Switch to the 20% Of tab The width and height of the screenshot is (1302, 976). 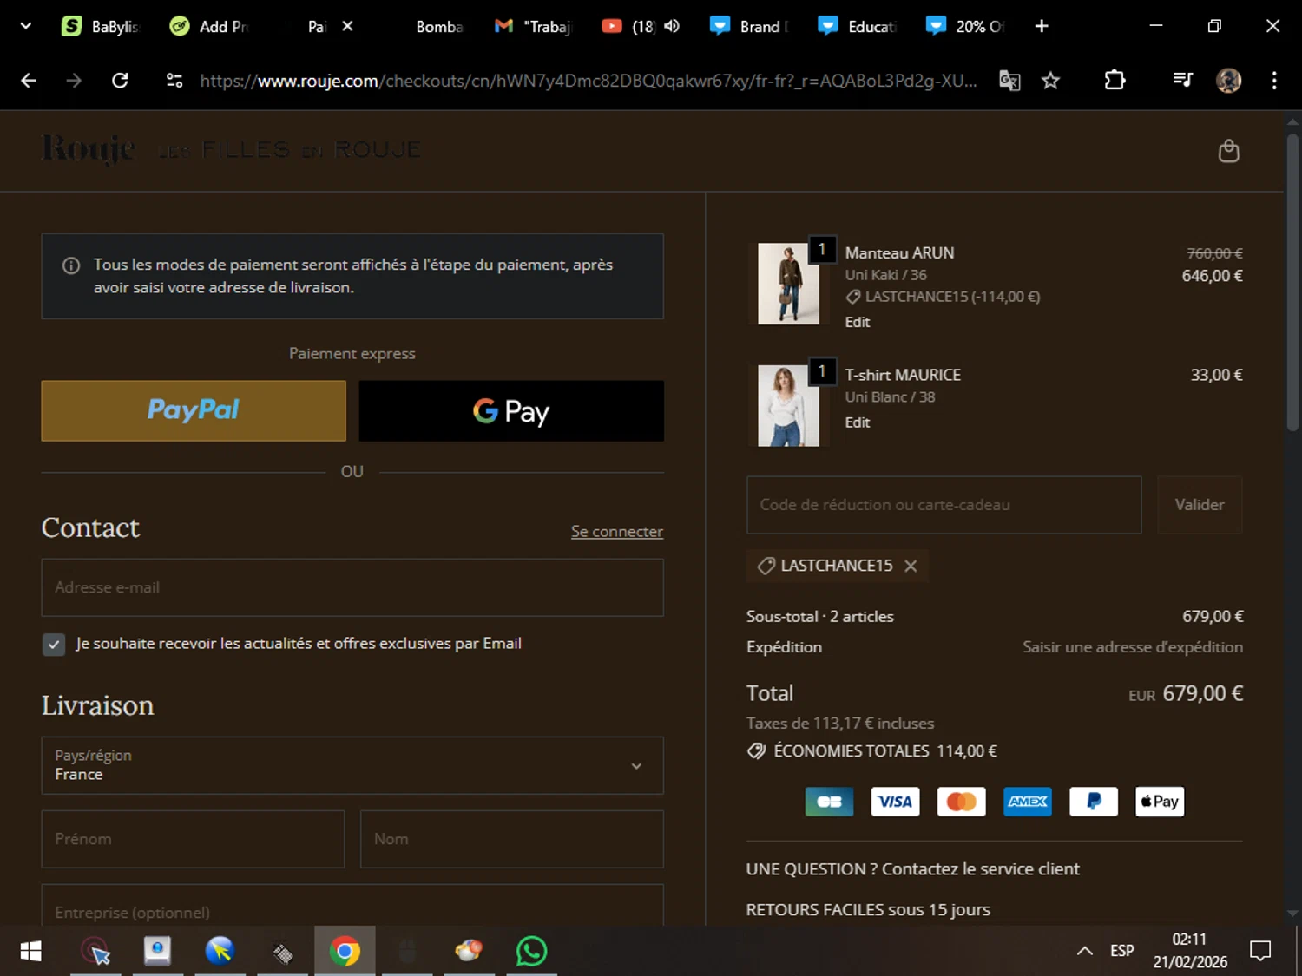pos(965,26)
